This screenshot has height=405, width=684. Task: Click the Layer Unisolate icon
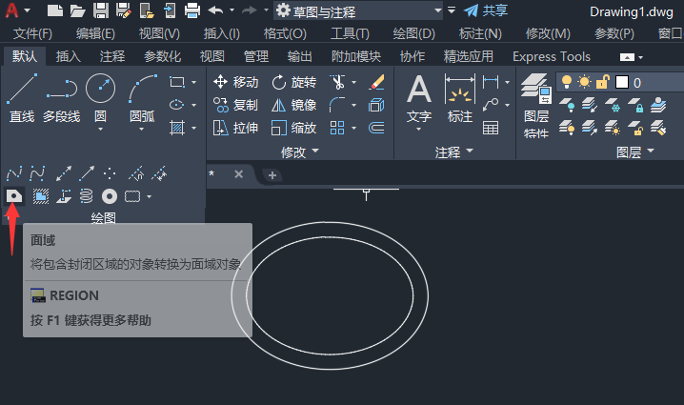(x=590, y=128)
